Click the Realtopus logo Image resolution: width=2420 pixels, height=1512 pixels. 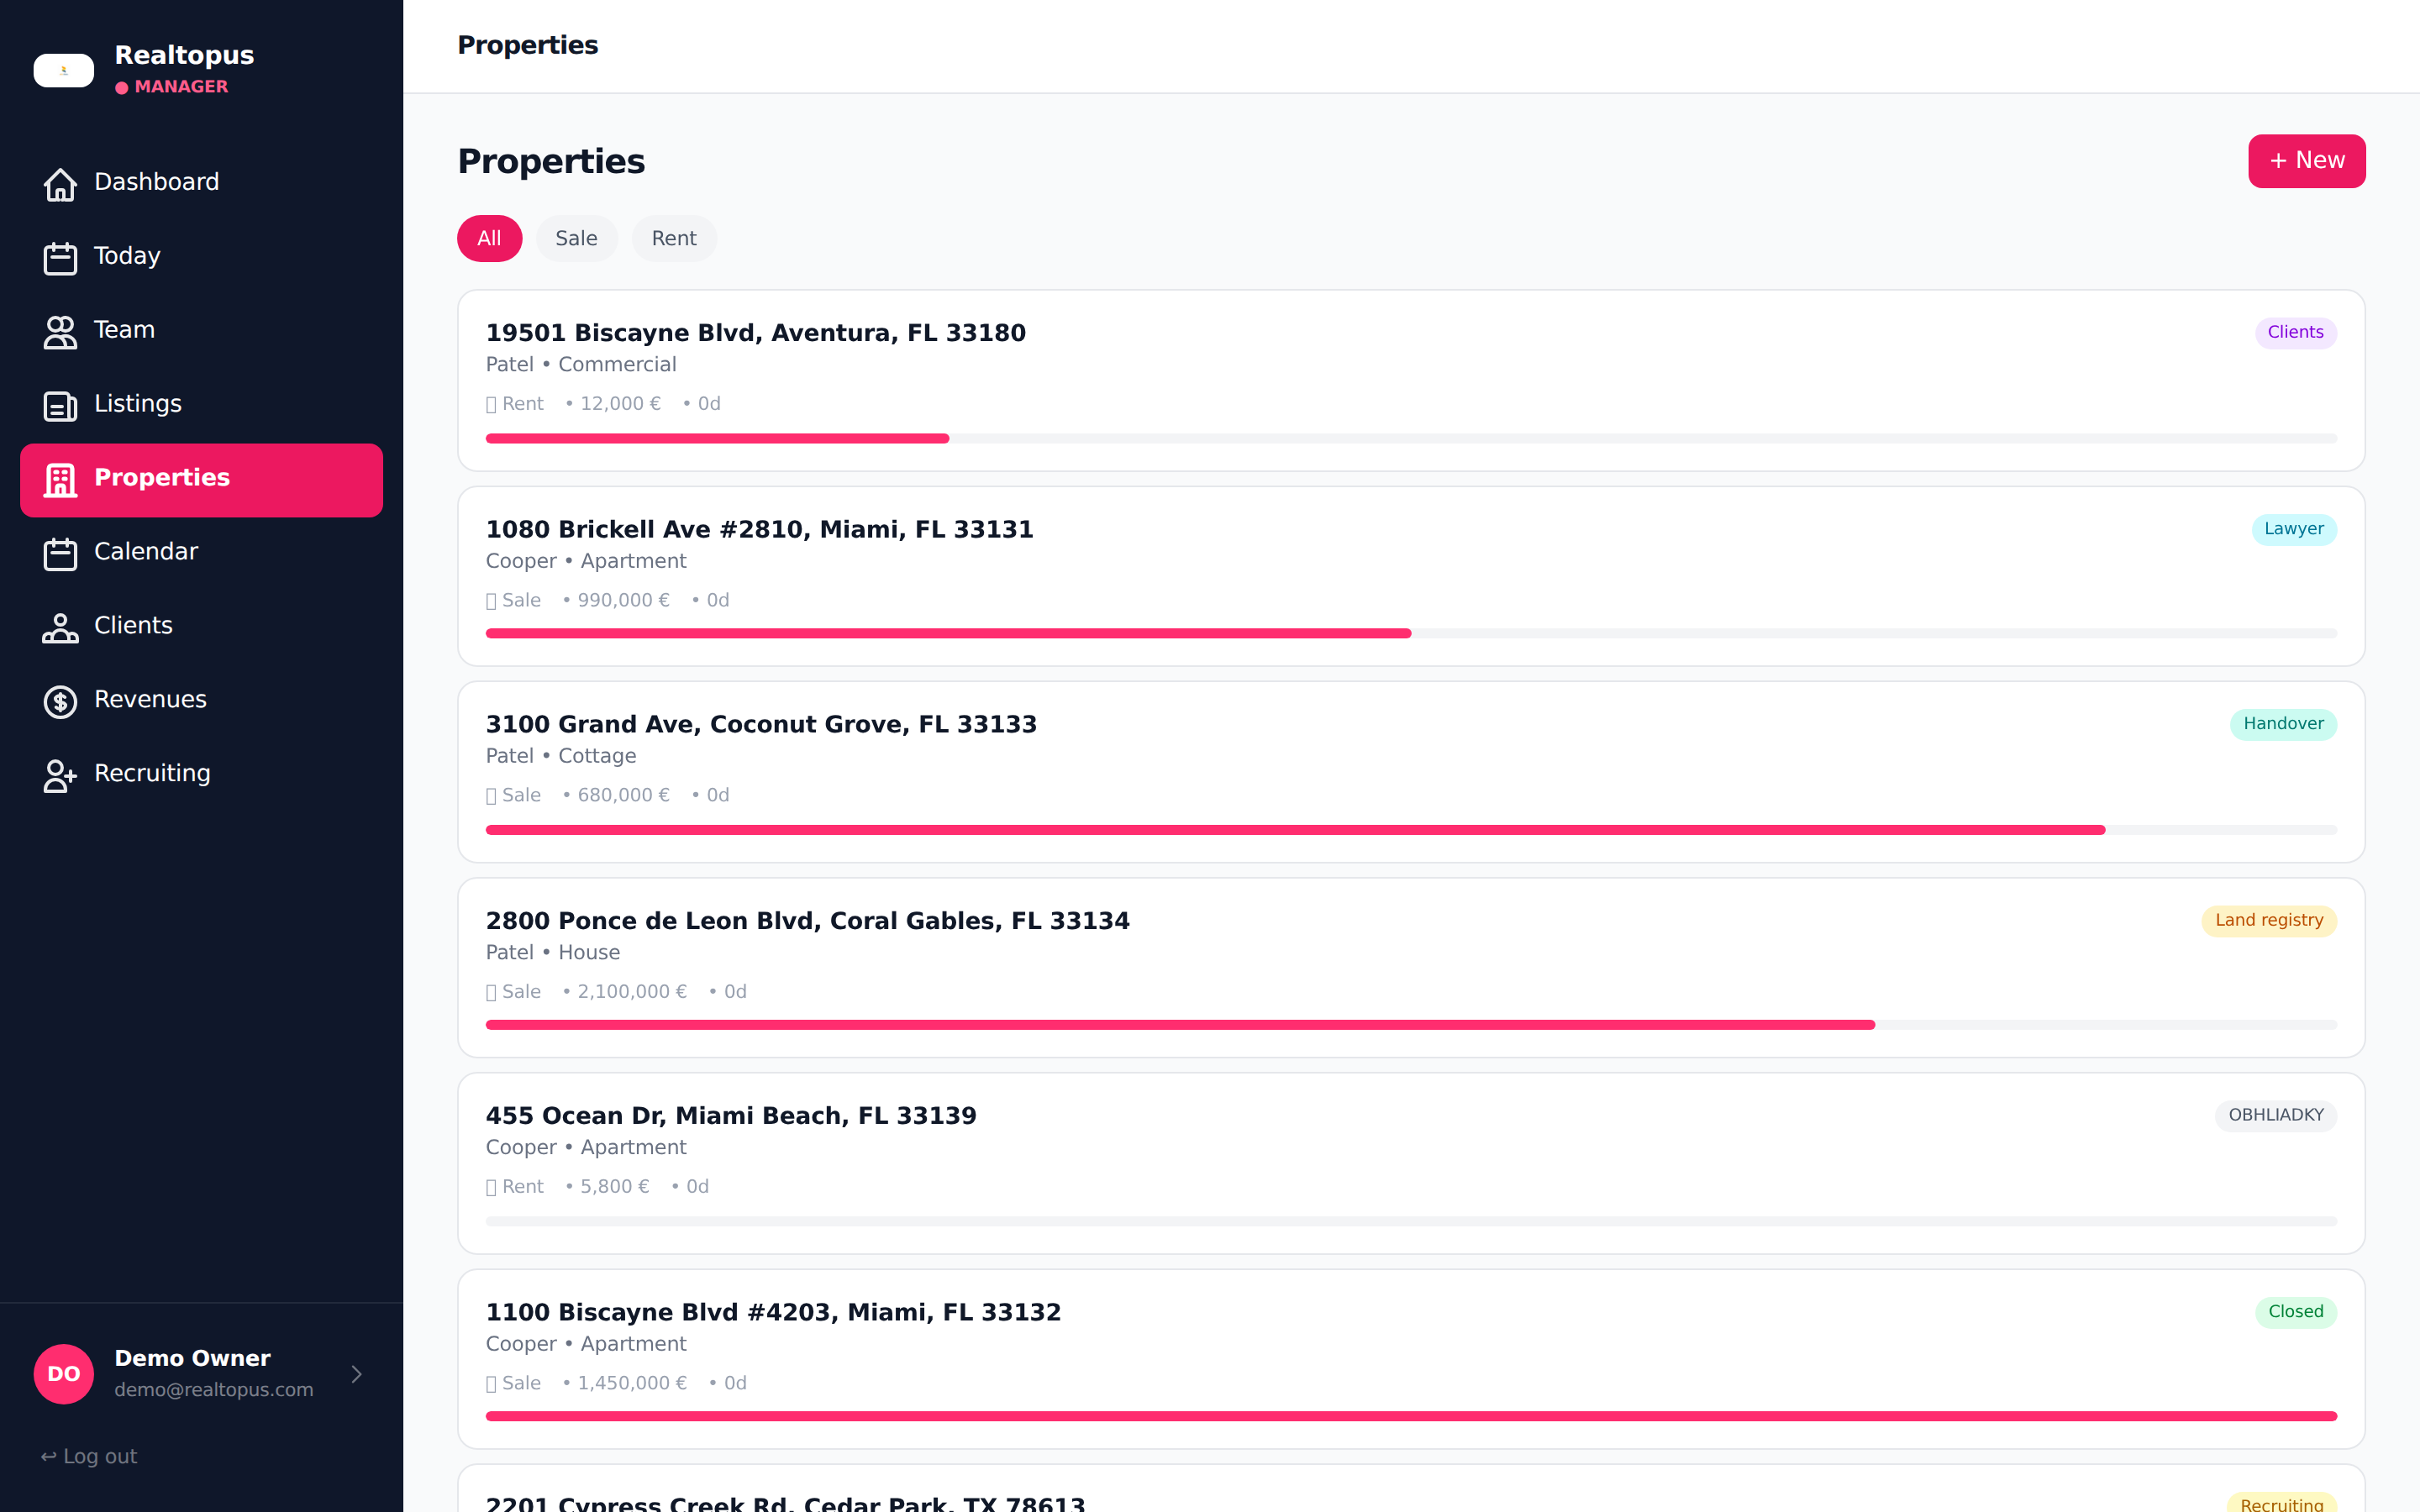click(64, 70)
